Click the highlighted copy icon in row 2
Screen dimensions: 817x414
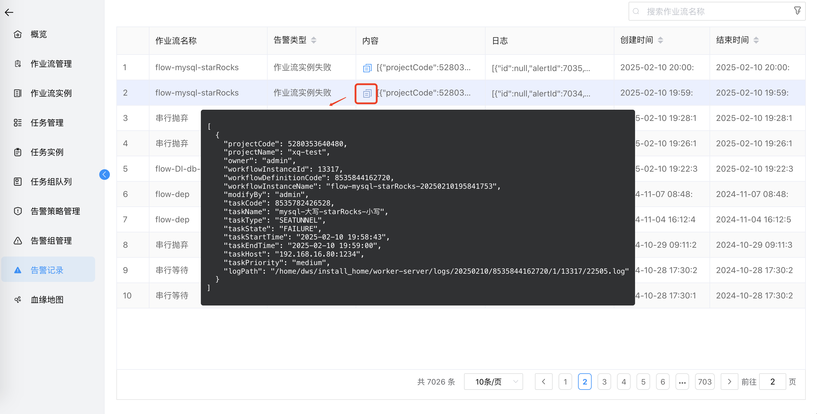click(367, 93)
